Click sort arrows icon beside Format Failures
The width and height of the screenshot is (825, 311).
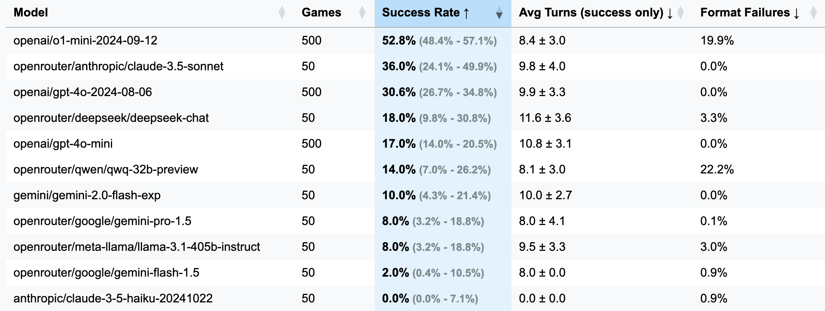[x=813, y=13]
